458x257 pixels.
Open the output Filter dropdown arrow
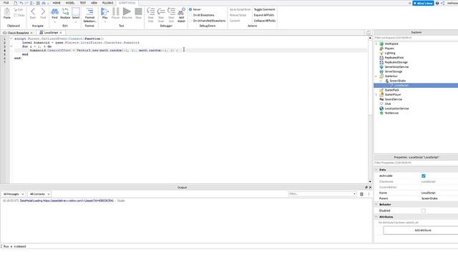pyautogui.click(x=354, y=194)
